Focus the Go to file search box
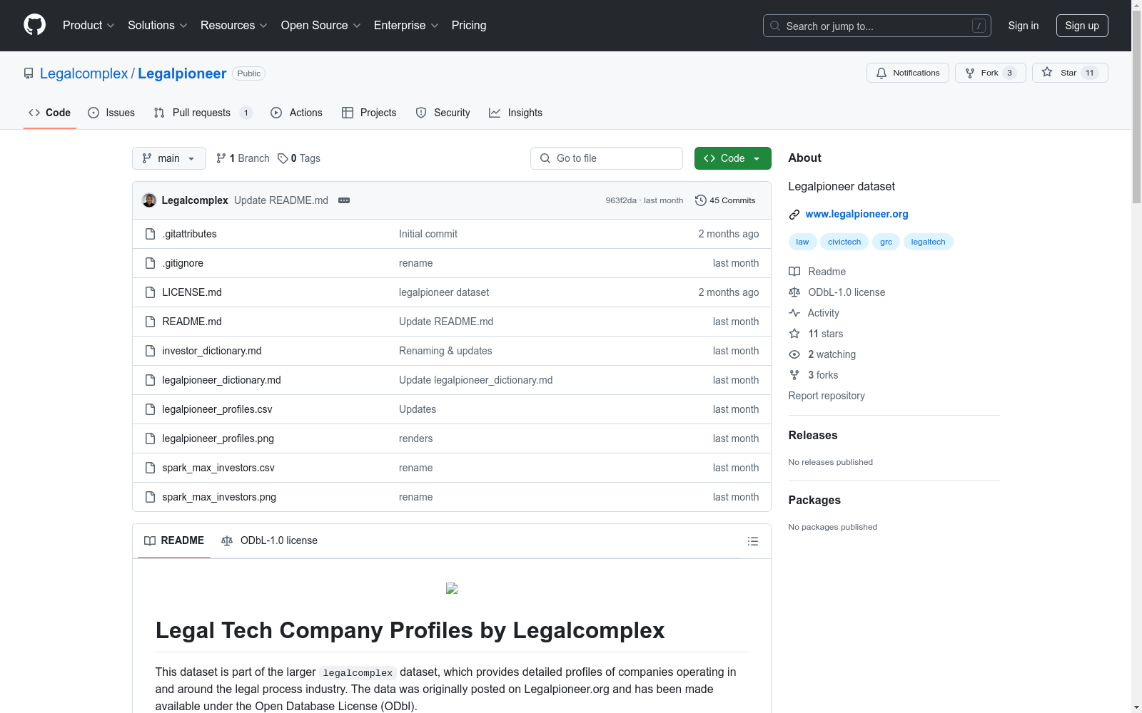 [607, 158]
